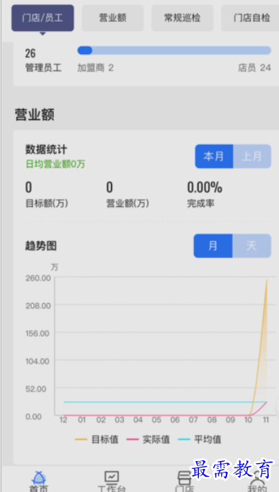Toggle the 目标值 legend entry

point(97,439)
